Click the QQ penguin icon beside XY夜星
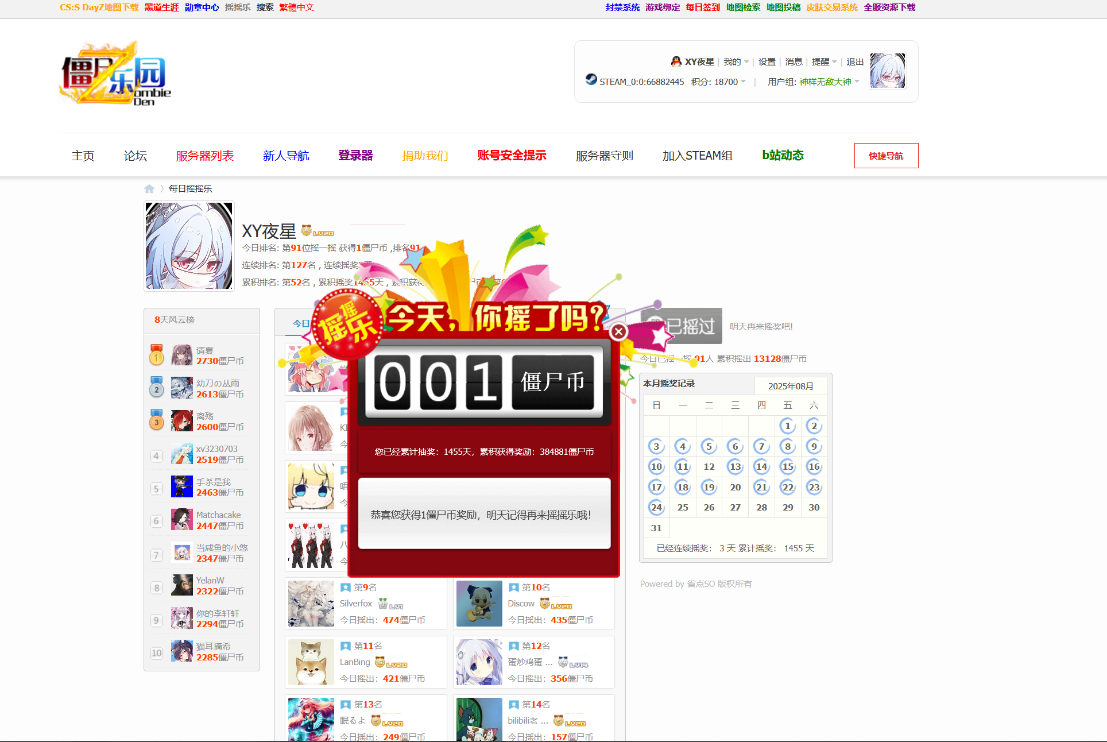The width and height of the screenshot is (1107, 742). point(676,61)
